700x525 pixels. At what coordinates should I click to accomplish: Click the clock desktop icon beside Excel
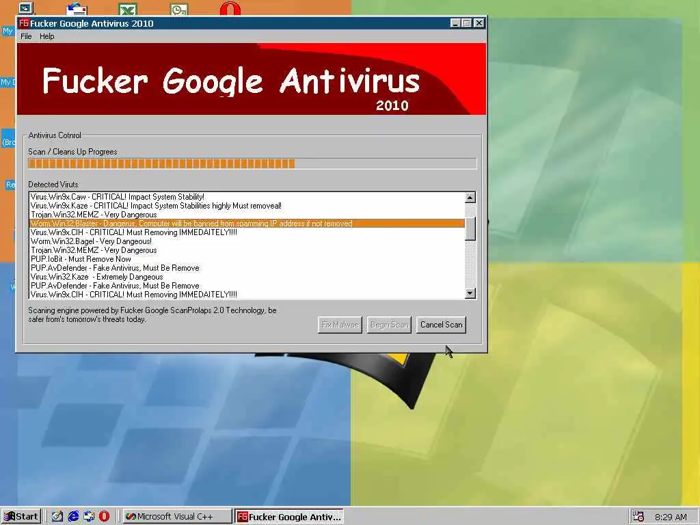180,9
